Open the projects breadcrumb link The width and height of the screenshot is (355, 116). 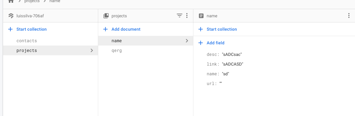(x=32, y=1)
